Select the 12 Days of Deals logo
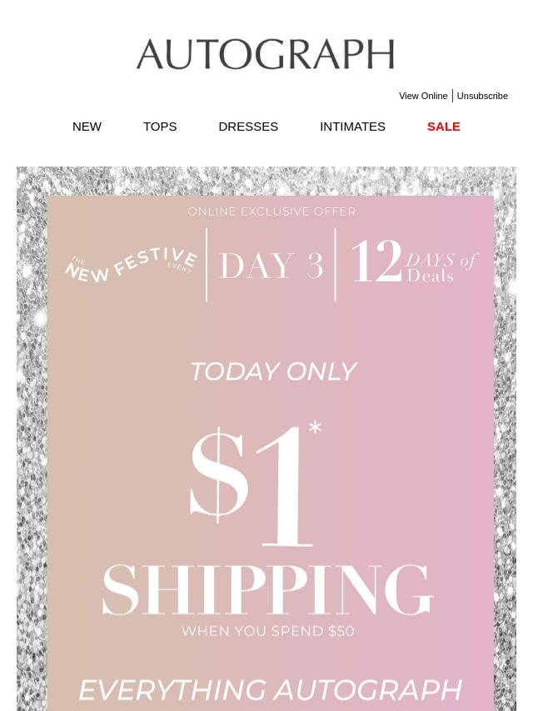Screen dimensions: 533x711 tap(414, 265)
